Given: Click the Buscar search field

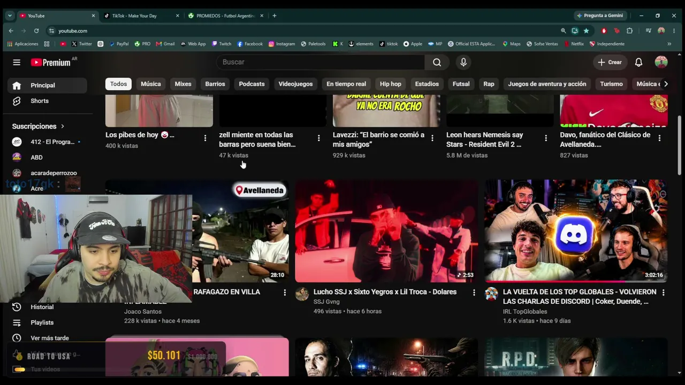Looking at the screenshot, I should click(x=321, y=63).
